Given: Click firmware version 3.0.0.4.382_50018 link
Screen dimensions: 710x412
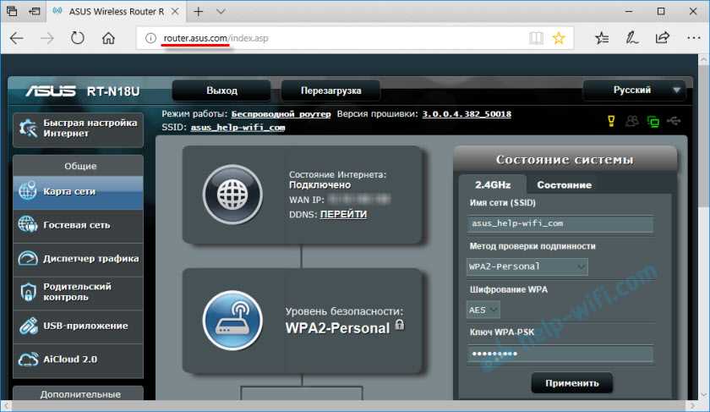Looking at the screenshot, I should 467,114.
